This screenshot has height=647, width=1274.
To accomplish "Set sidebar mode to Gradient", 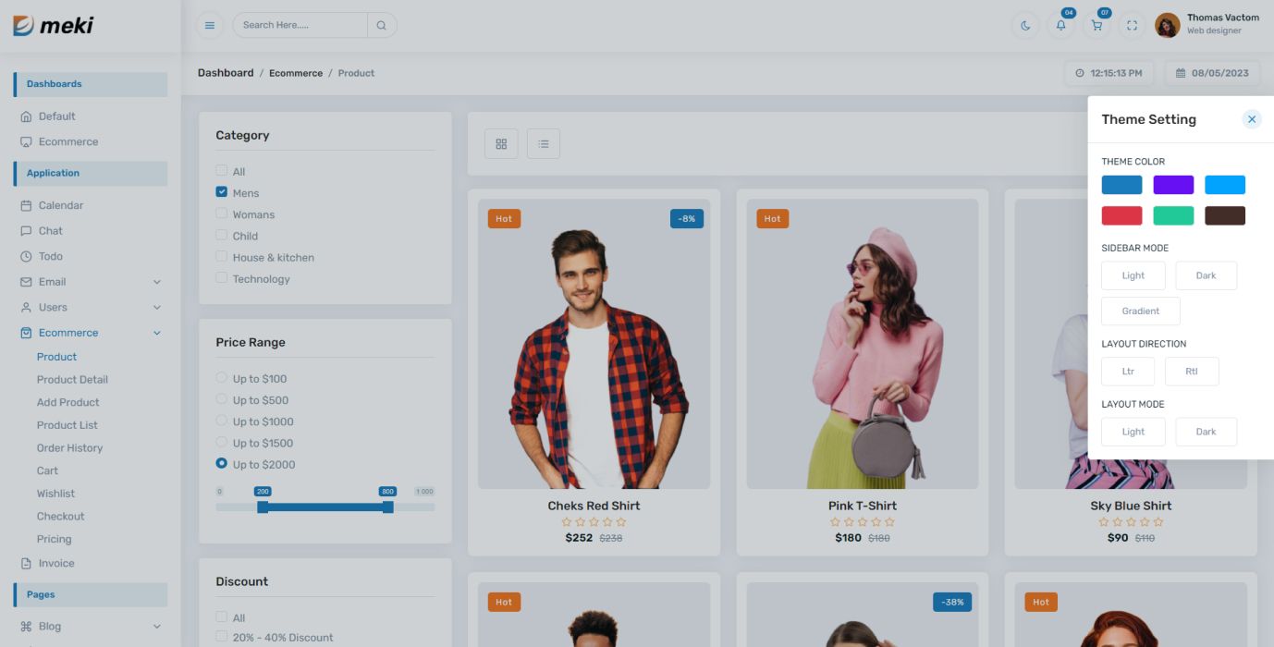I will (x=1140, y=311).
